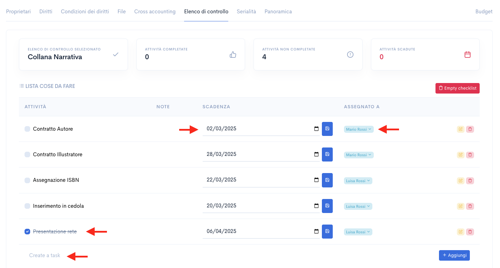This screenshot has height=268, width=500.
Task: Click the calendar icon in Attività scadute card
Action: pos(467,55)
